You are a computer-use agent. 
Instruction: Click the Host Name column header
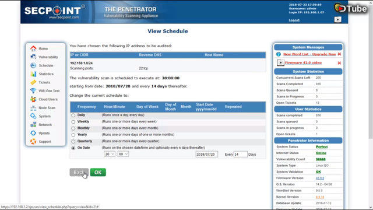(214, 55)
